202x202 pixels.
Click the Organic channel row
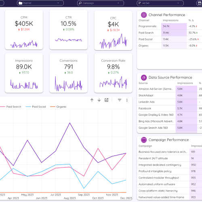pos(169,46)
